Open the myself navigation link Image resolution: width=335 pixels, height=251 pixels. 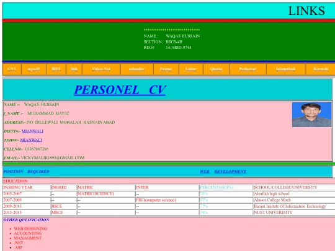pyautogui.click(x=33, y=69)
